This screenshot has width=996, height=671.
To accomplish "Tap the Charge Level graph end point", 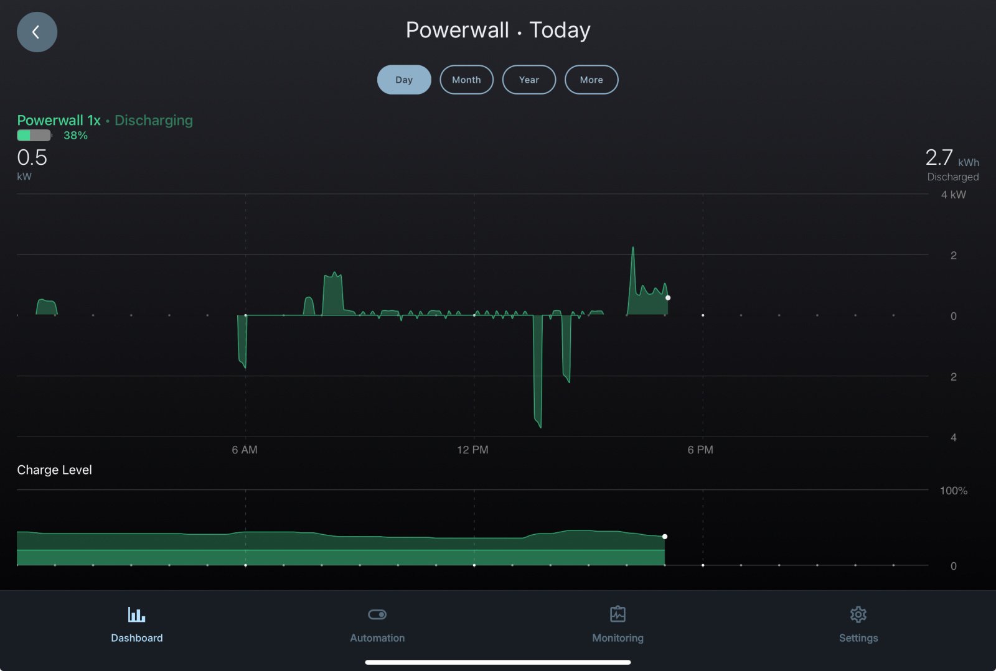I will (x=665, y=536).
